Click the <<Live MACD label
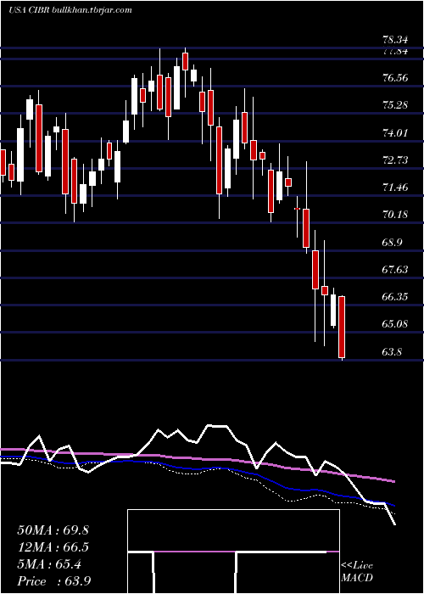 pos(357,571)
